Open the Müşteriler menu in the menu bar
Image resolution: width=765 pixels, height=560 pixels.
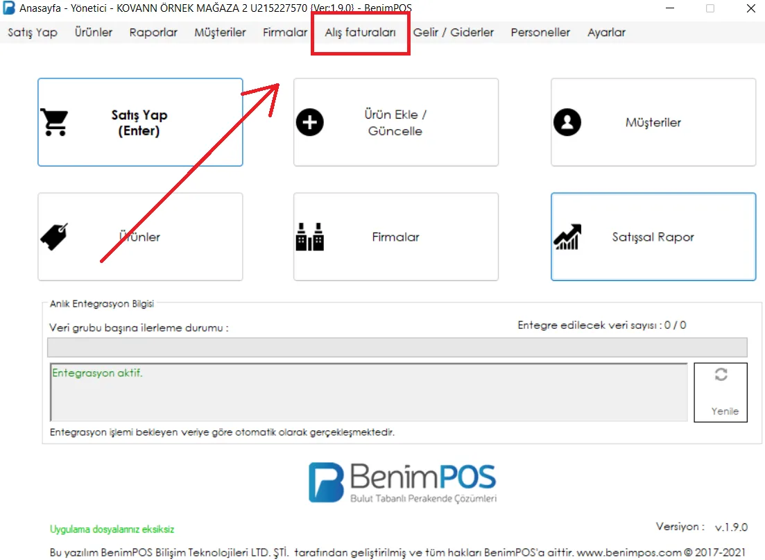click(x=220, y=32)
